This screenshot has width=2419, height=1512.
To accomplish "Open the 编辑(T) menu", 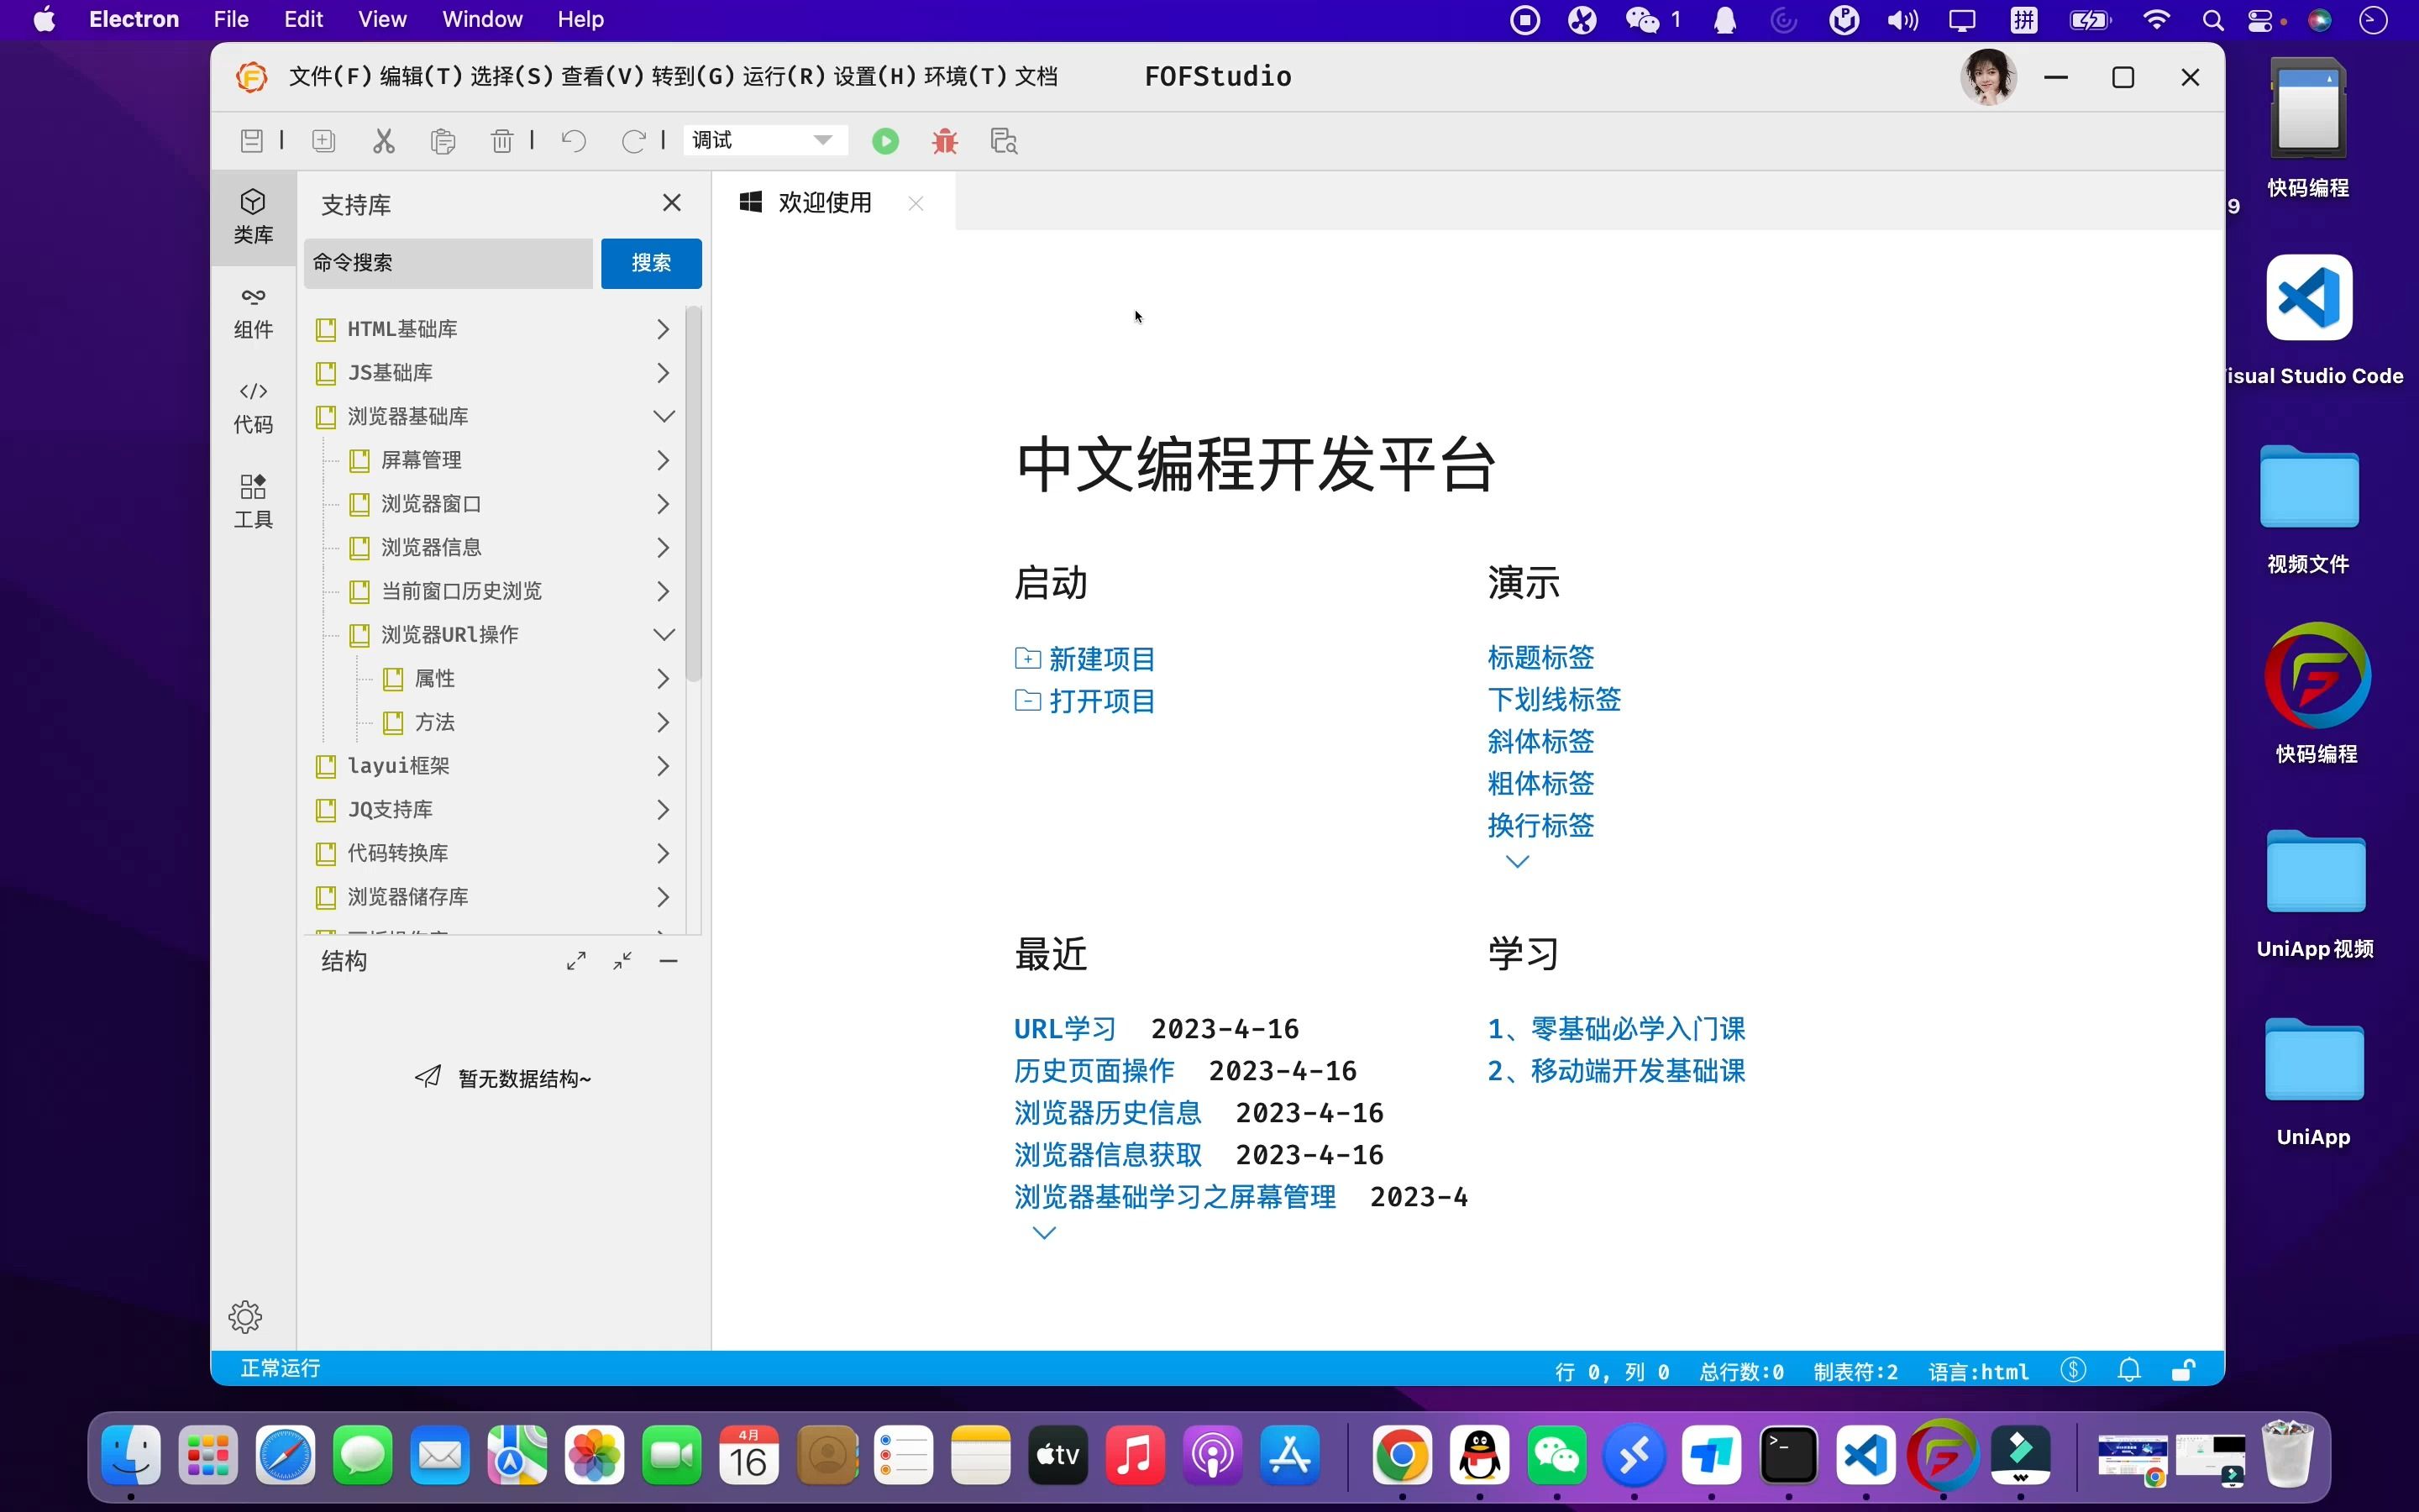I will pyautogui.click(x=422, y=77).
